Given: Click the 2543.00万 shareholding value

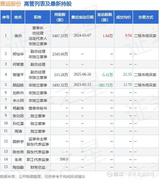Looking at the screenshot, I should click(60, 54).
